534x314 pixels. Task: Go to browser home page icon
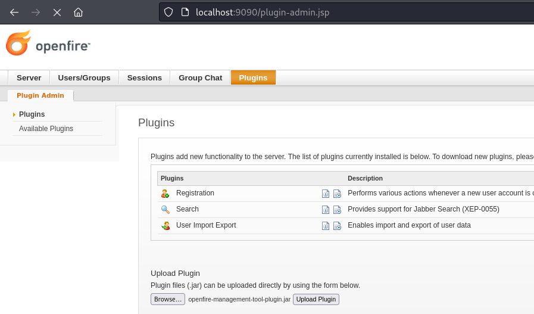point(79,13)
